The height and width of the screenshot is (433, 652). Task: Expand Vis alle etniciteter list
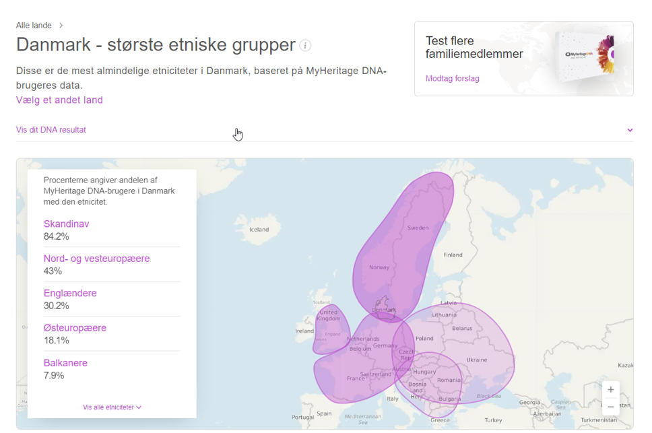click(112, 407)
